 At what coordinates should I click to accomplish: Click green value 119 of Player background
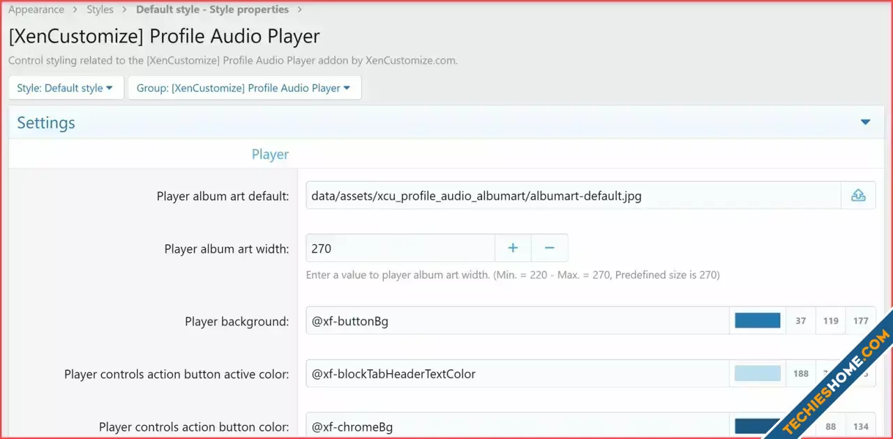click(x=830, y=321)
